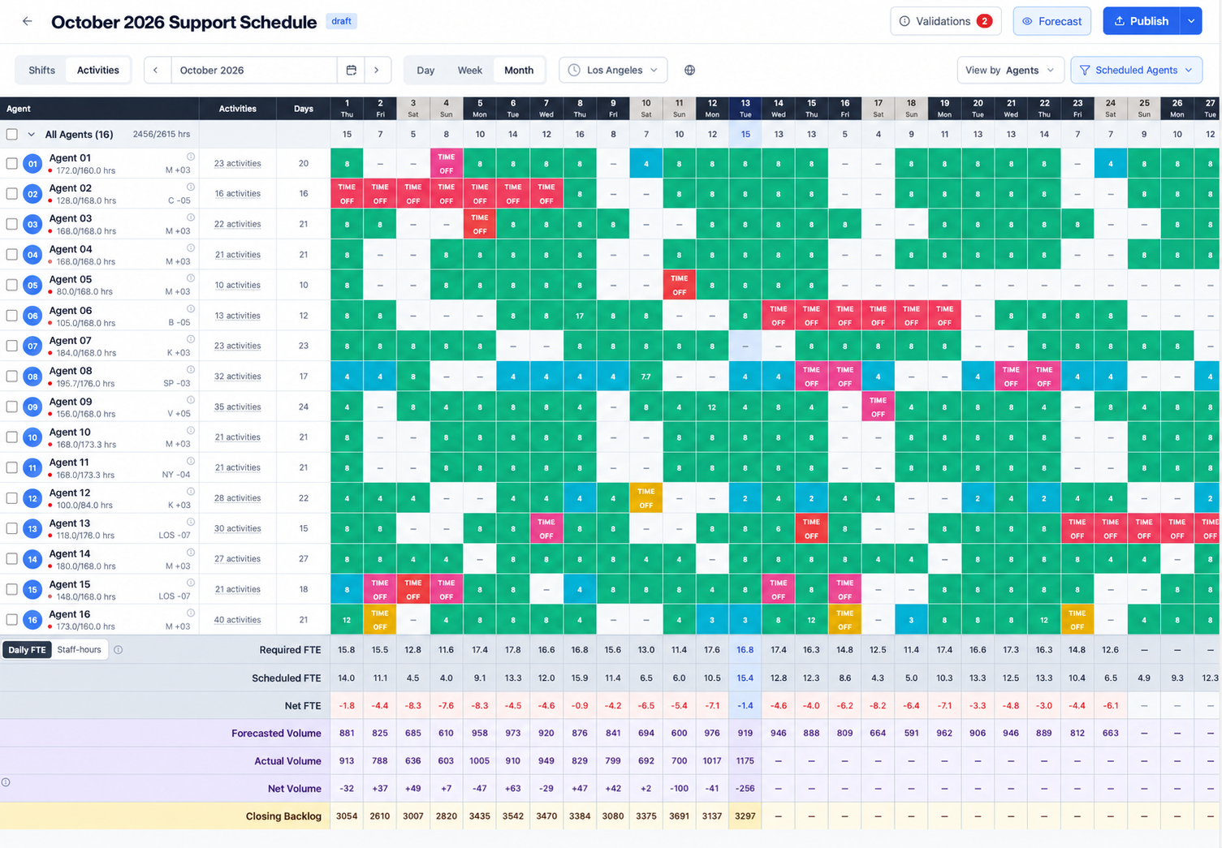This screenshot has width=1222, height=848.
Task: Switch to the Shifts tab
Action: click(x=42, y=71)
